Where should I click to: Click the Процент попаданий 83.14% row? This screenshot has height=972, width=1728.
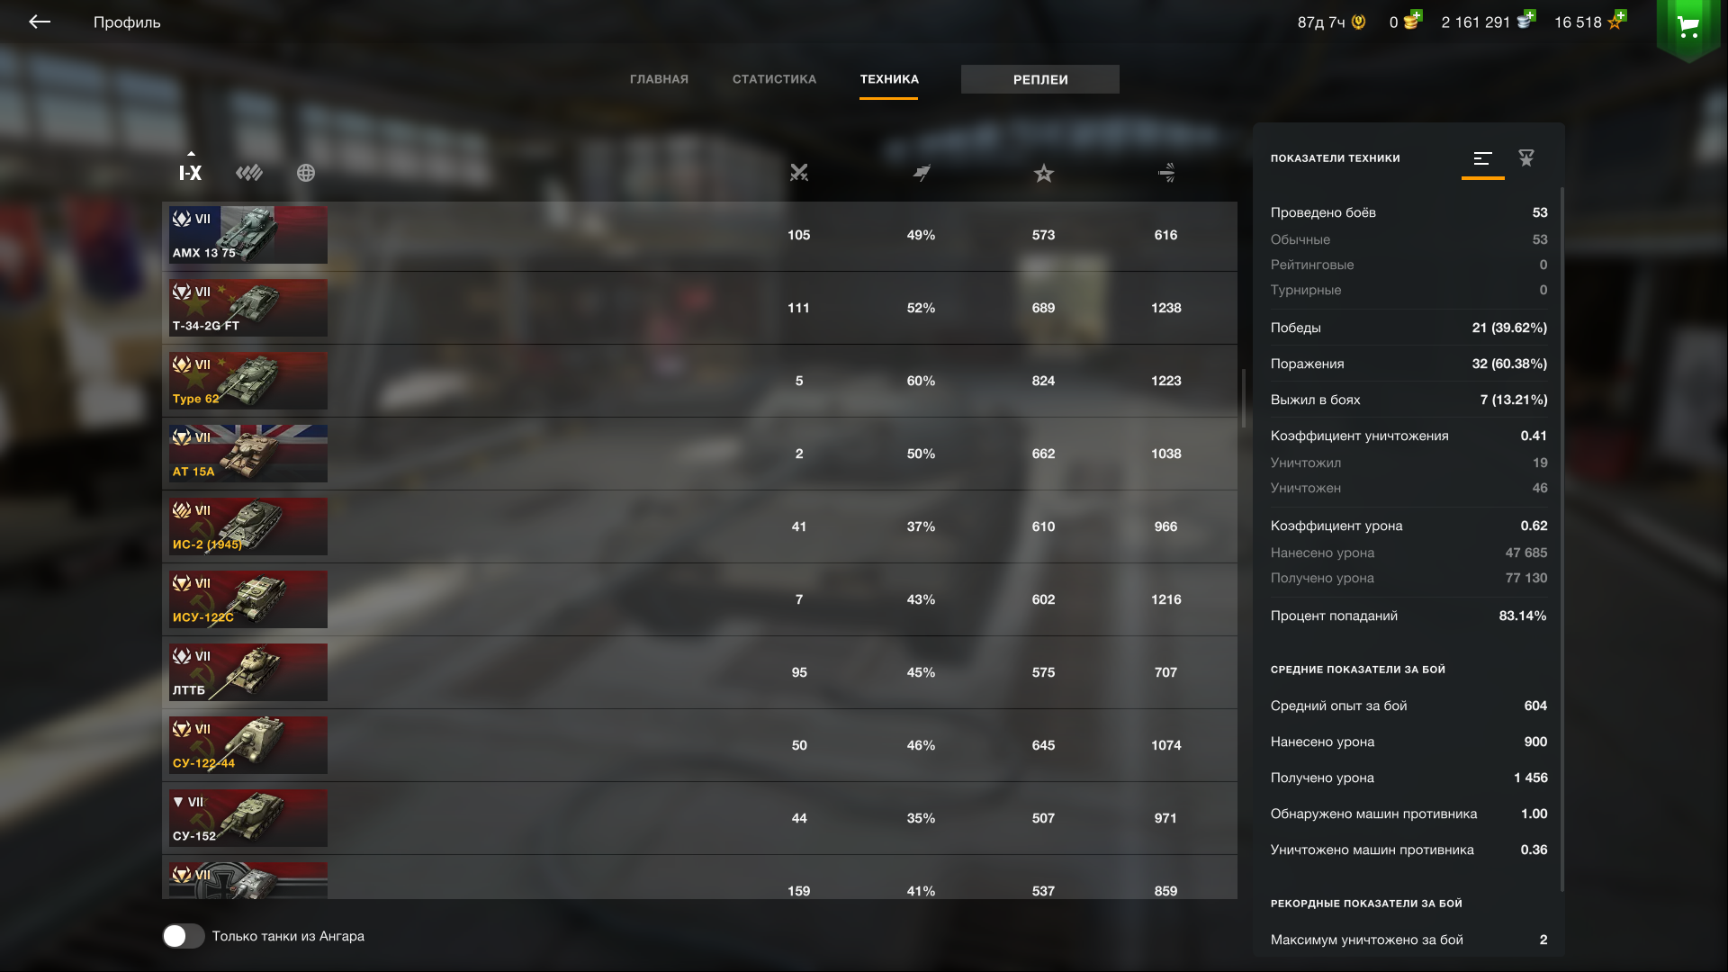point(1408,616)
